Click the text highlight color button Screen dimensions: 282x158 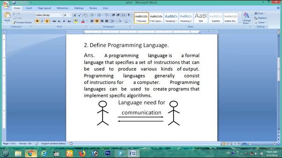(x=76, y=21)
